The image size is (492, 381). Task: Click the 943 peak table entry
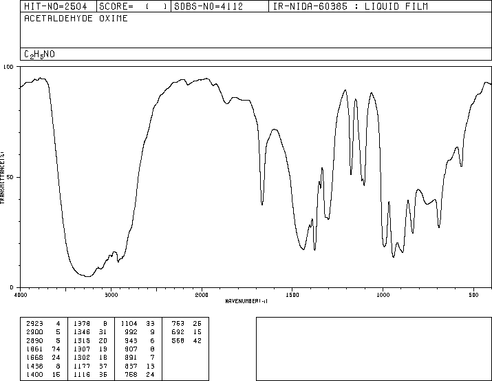131,340
